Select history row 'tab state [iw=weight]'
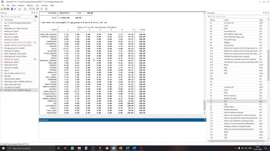The height and width of the screenshot is (151, 270). [19, 87]
